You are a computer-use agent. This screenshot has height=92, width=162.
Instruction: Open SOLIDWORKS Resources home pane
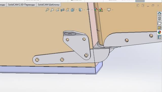tap(159, 14)
